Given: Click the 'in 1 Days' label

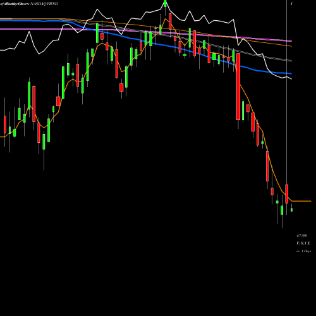Looking at the screenshot, I should point(303,251).
